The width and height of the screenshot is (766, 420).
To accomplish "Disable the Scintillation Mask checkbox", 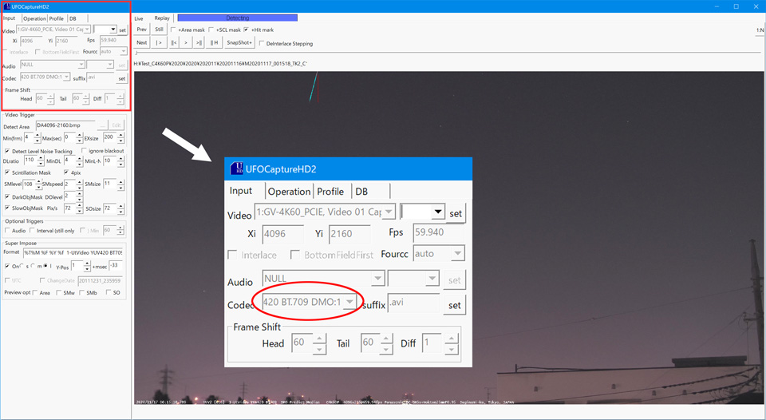I will (8, 172).
